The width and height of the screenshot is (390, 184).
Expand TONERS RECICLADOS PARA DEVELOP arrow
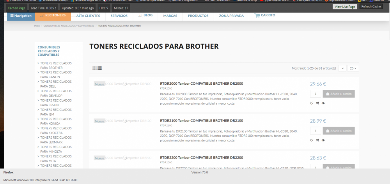pos(38,91)
